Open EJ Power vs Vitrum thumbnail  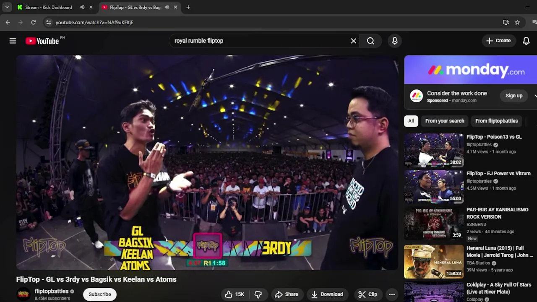(433, 187)
